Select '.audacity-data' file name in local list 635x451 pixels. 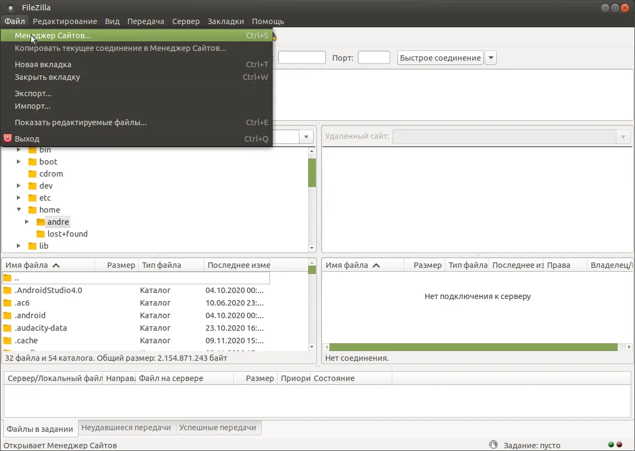pyautogui.click(x=41, y=328)
